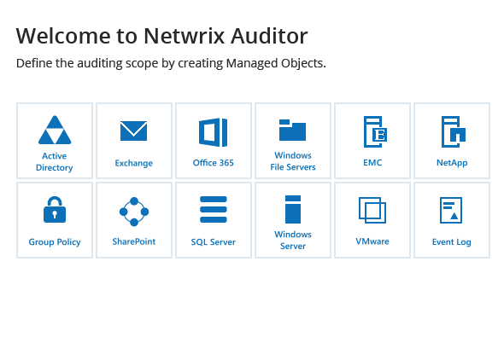Click the 'Define the auditing scope' subtitle text

171,63
